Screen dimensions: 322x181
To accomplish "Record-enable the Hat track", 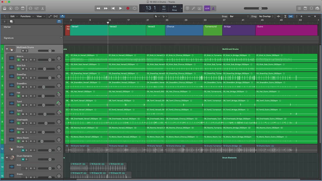I will (x=31, y=96).
